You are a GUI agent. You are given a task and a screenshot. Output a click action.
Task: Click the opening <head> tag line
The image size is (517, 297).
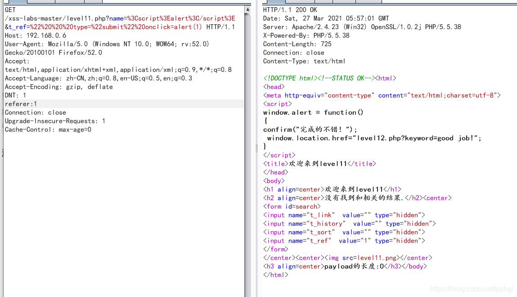tap(274, 87)
